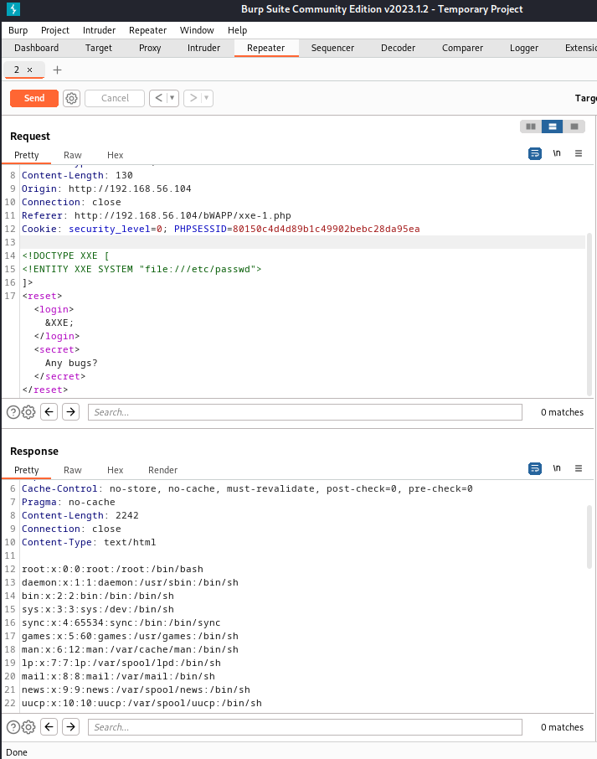
Task: Toggle non-printable characters in Request panel
Action: (x=557, y=153)
